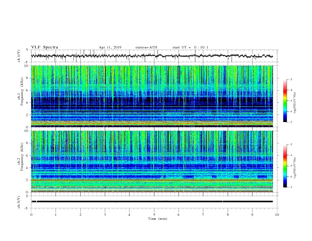This screenshot has width=312, height=241.
Task: Click the "ch.3(V)" axis label
Action: point(19,202)
